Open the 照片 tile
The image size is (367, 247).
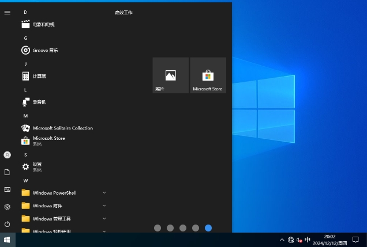click(170, 75)
